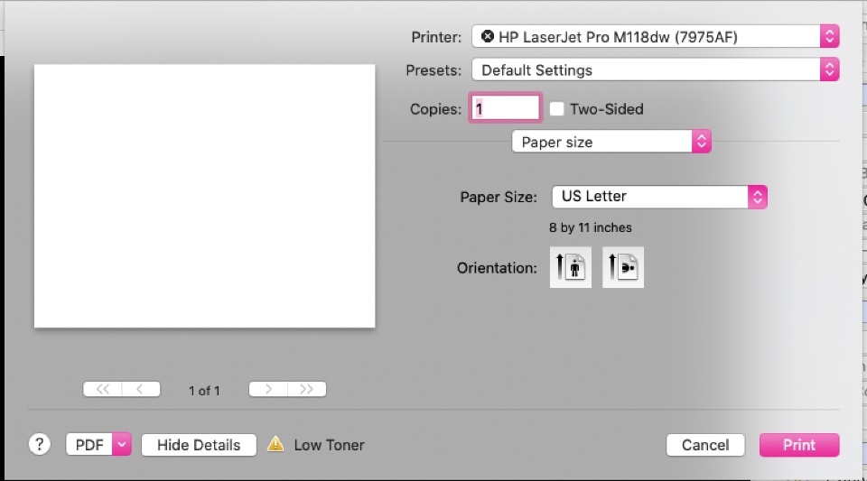Viewport: 867px width, 481px height.
Task: Open the Paper size options pane menu
Action: (611, 142)
